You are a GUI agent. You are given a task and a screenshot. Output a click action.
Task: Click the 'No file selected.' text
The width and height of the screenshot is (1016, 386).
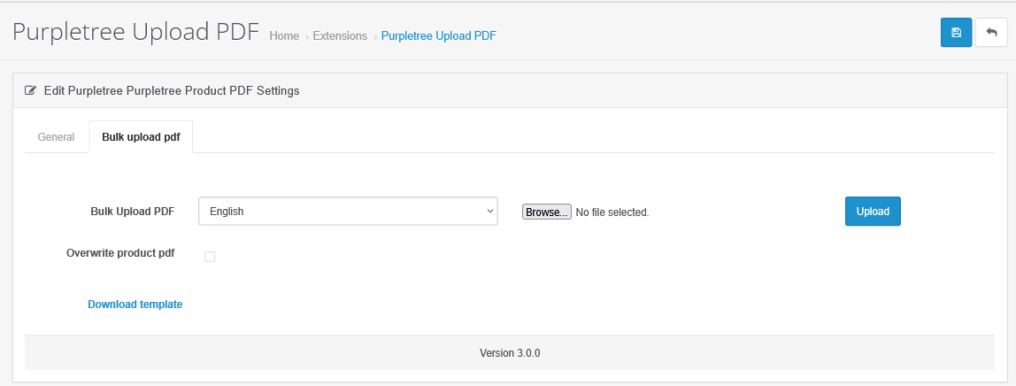(x=612, y=212)
